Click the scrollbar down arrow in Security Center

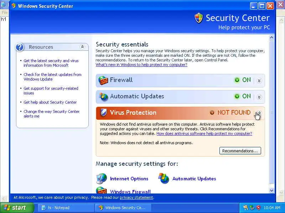pyautogui.click(x=271, y=191)
